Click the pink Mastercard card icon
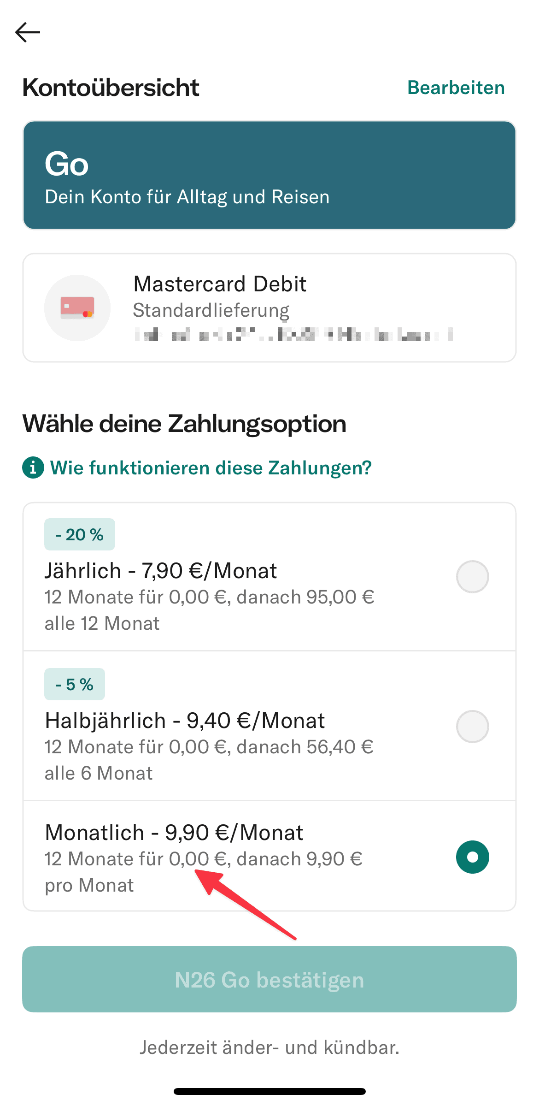Screen dimensions: 539x1106 point(77,308)
